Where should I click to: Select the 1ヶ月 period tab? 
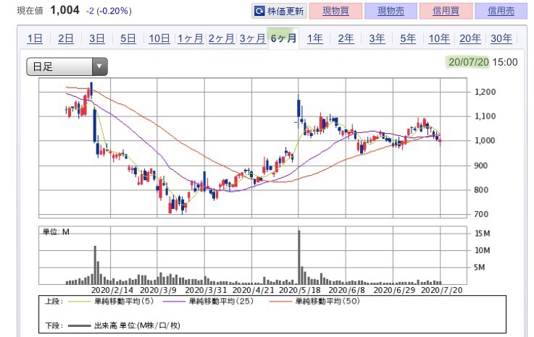(x=191, y=38)
